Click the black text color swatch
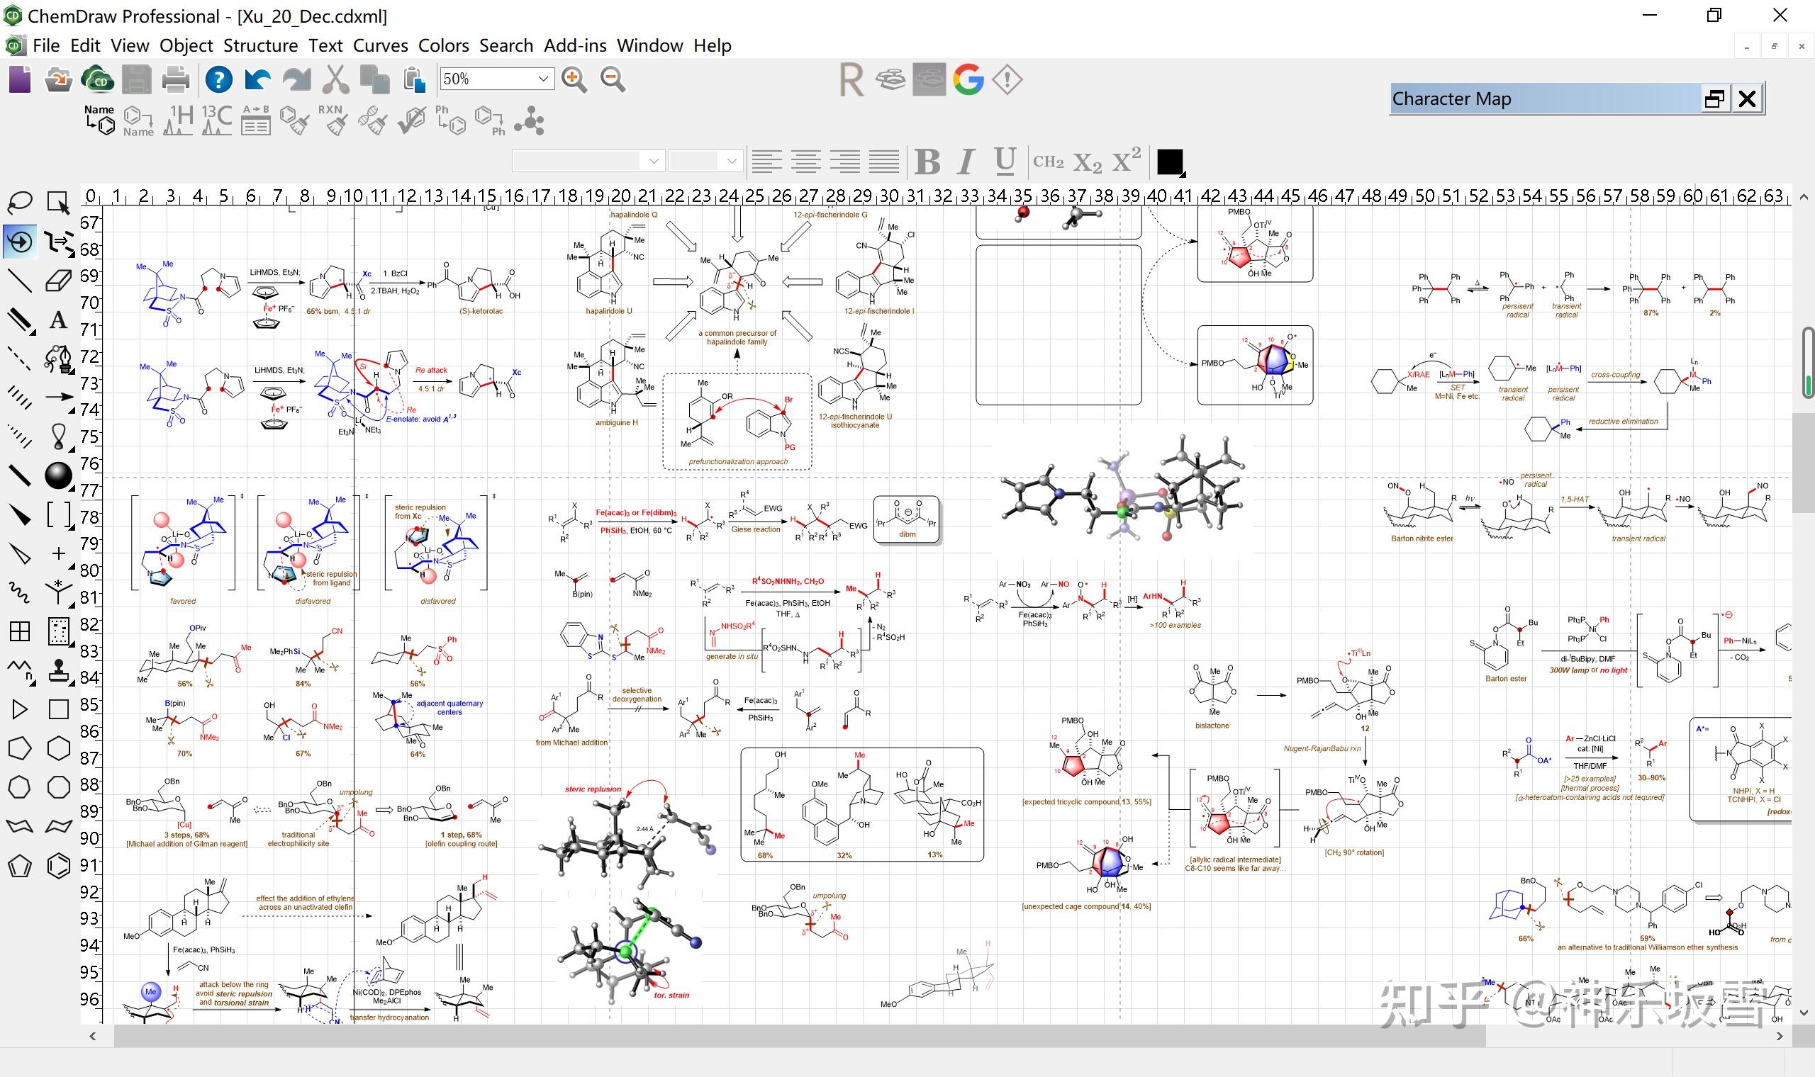 (1169, 161)
